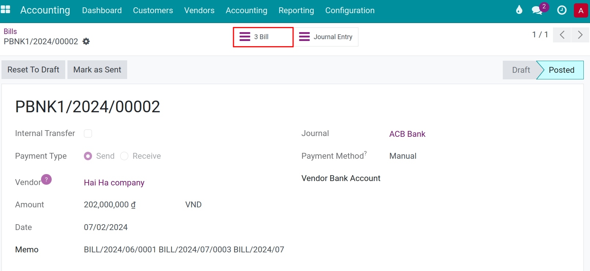Open the apps grid home menu icon
This screenshot has height=271, width=590.
5,10
